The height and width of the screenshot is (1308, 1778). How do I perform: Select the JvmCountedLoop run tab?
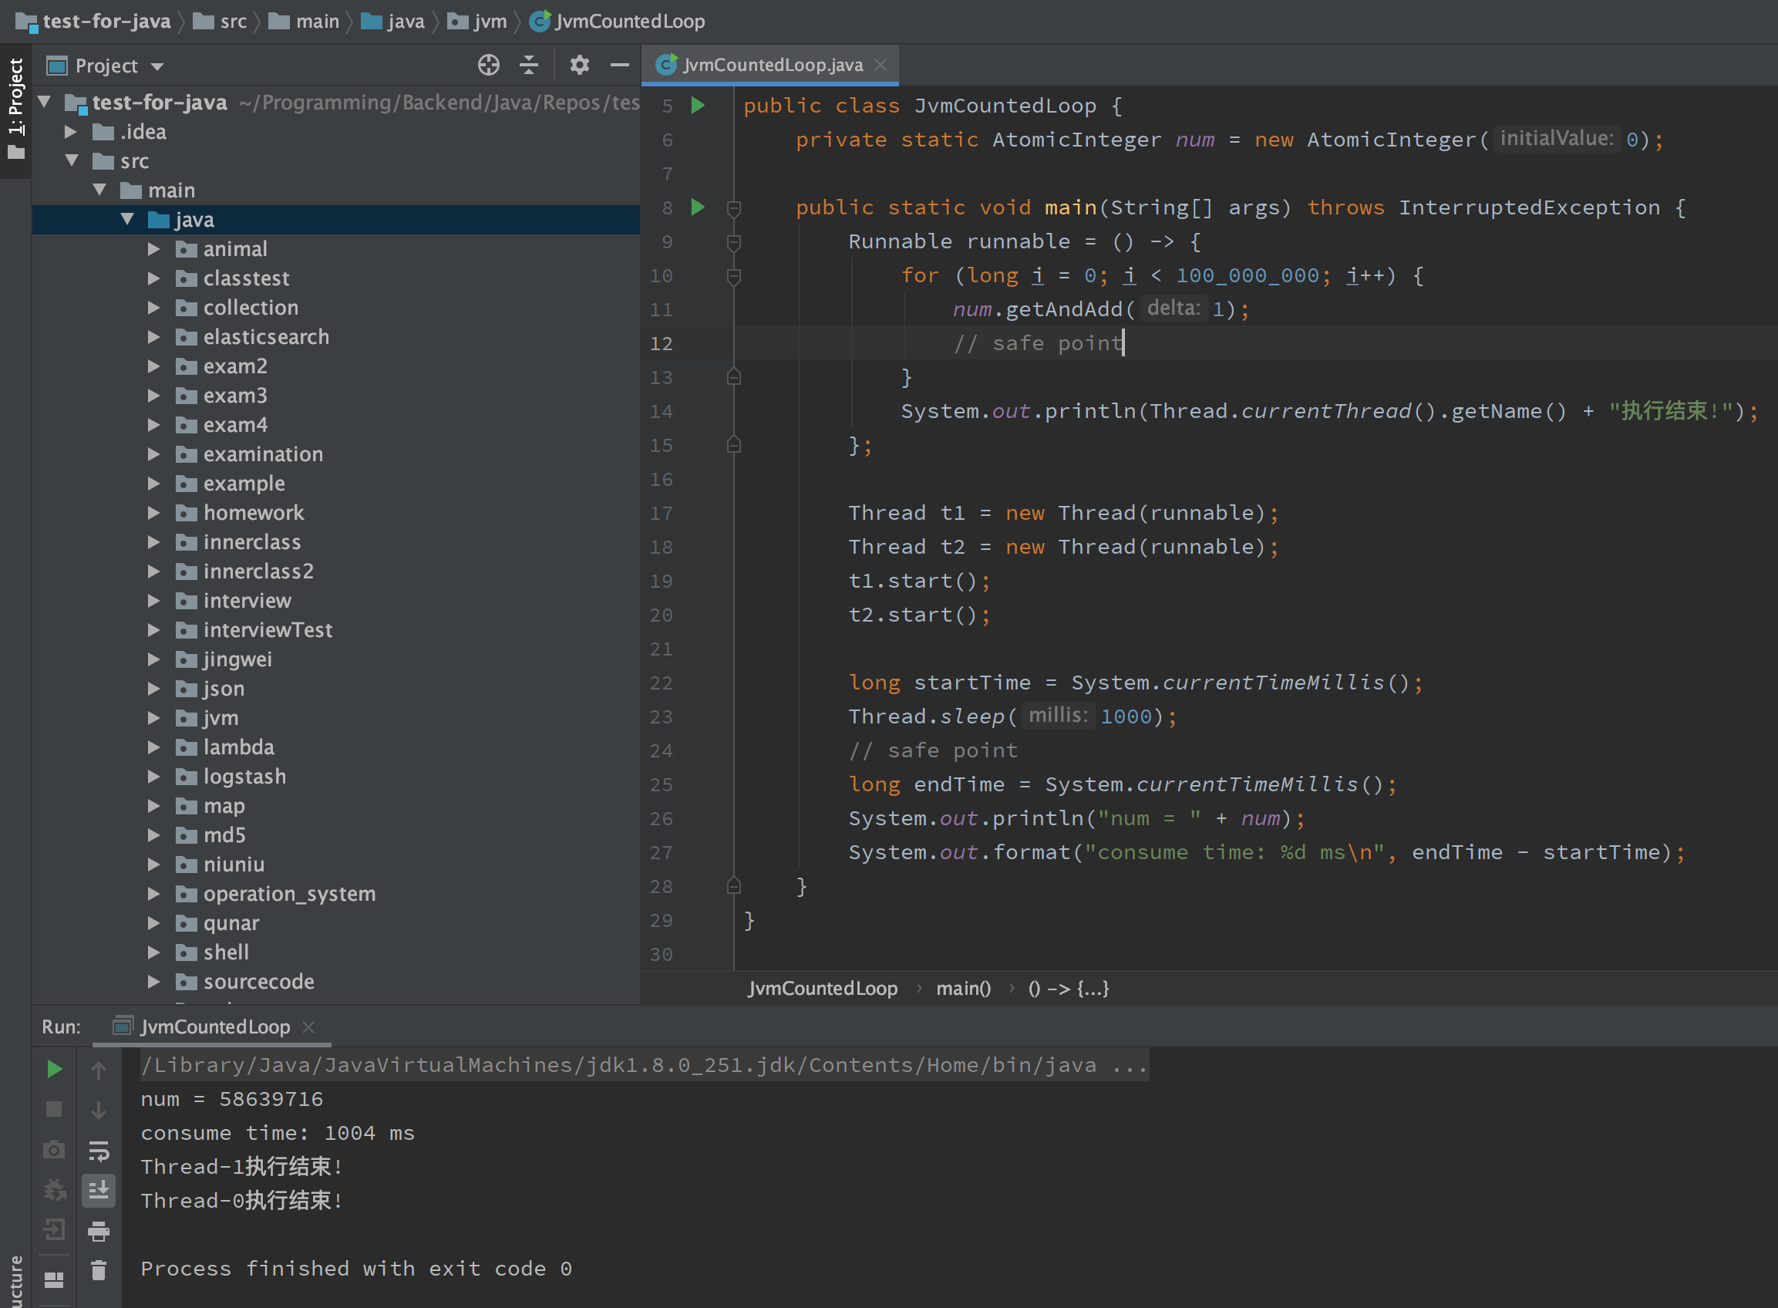point(214,1027)
